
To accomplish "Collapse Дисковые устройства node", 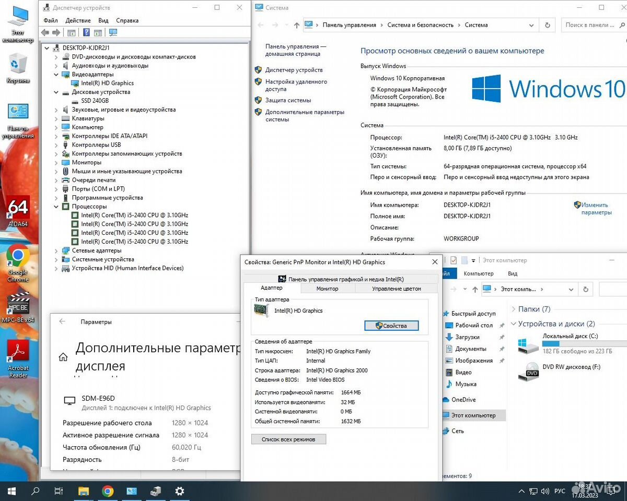I will coord(56,92).
